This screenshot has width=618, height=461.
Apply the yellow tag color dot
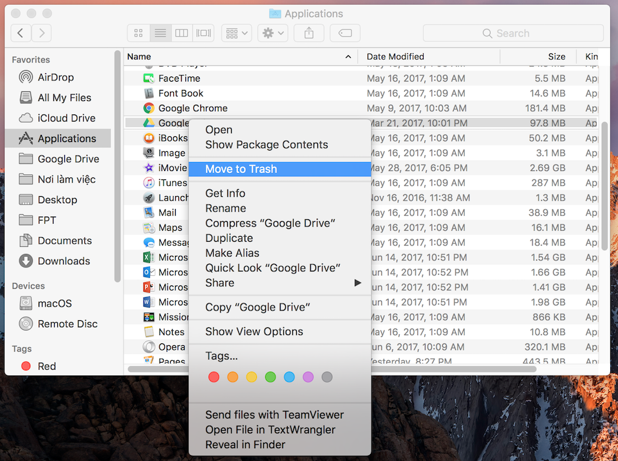click(252, 377)
